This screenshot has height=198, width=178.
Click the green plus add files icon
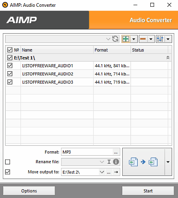tap(126, 39)
